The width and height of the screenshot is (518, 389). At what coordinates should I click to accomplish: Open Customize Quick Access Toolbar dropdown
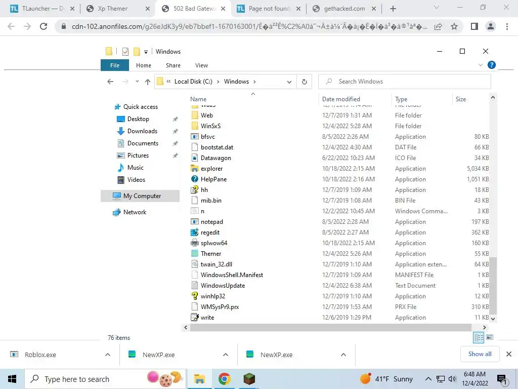click(146, 52)
